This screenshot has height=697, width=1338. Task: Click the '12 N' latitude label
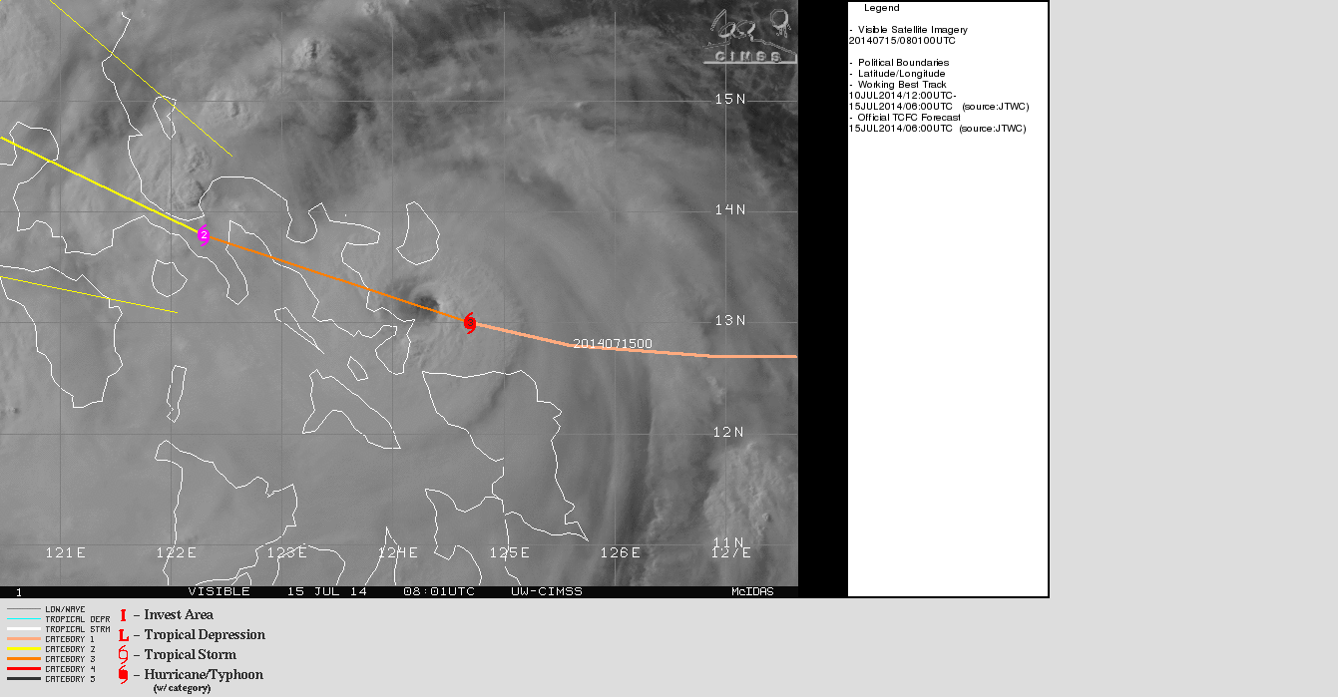coord(730,432)
